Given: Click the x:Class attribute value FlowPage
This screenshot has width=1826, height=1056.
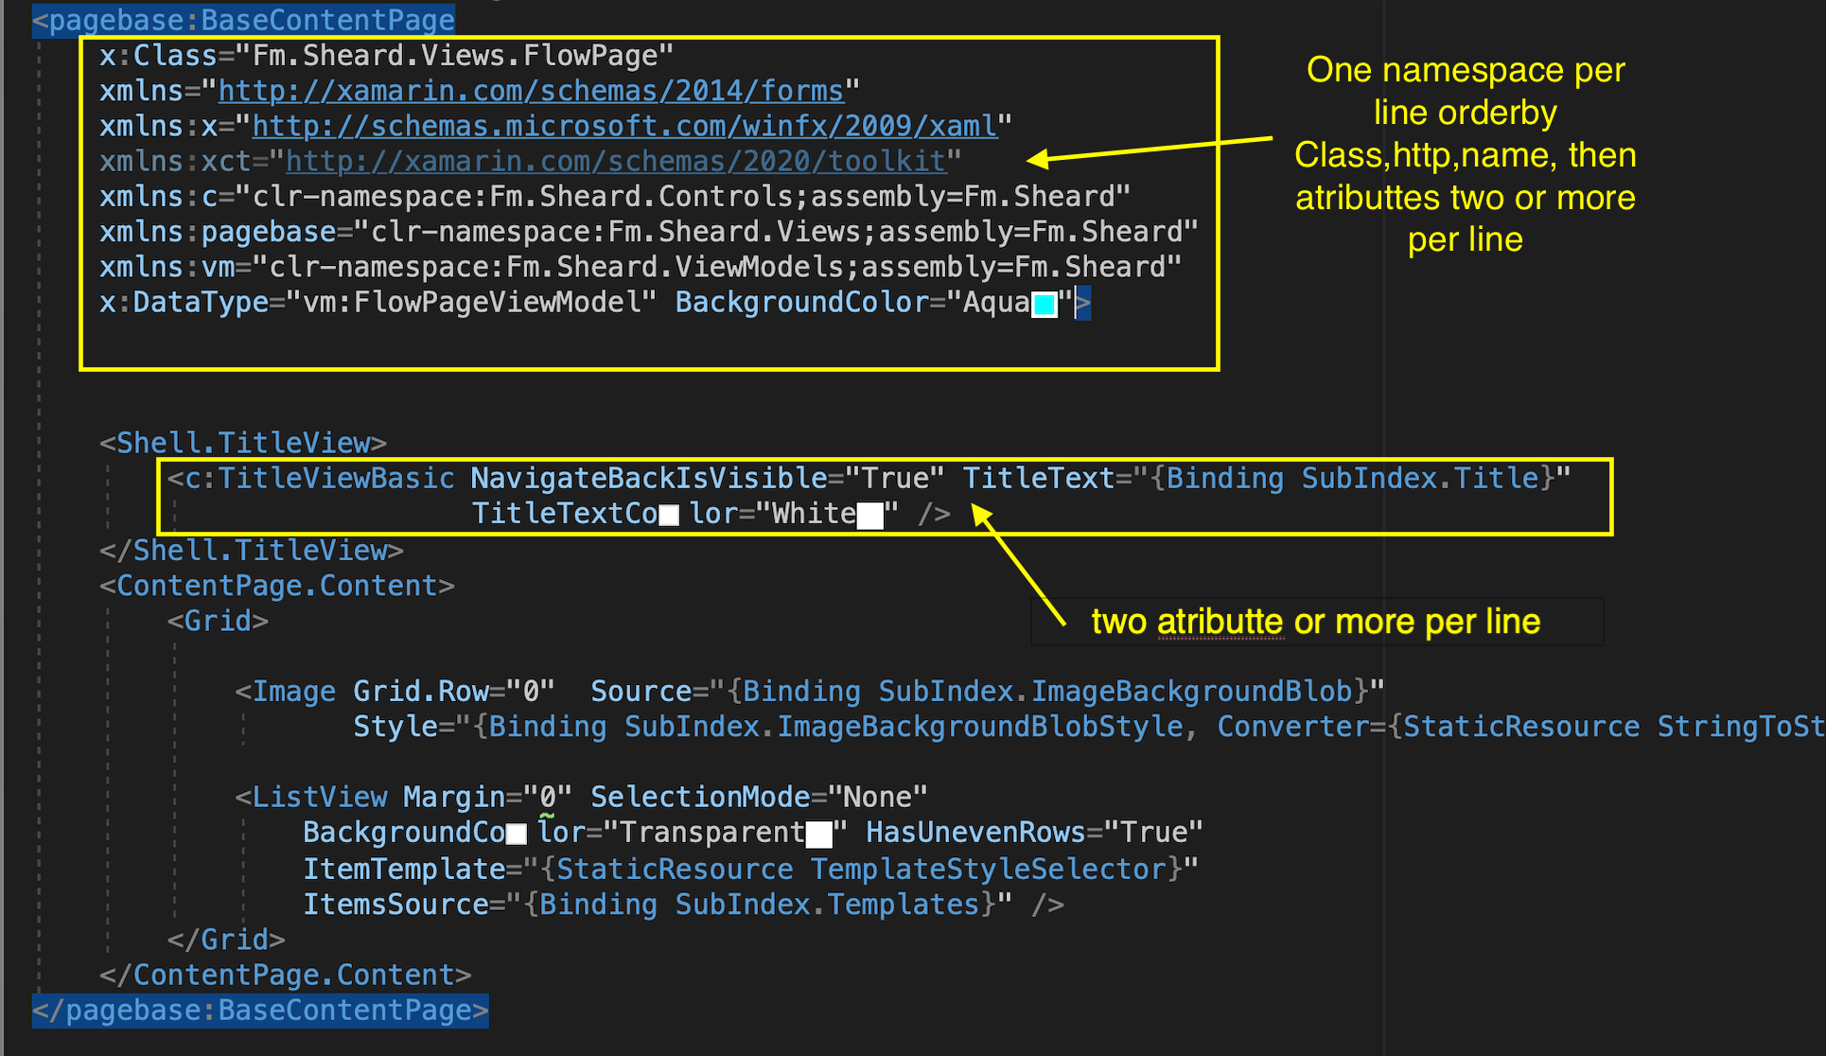Looking at the screenshot, I should pos(454,55).
